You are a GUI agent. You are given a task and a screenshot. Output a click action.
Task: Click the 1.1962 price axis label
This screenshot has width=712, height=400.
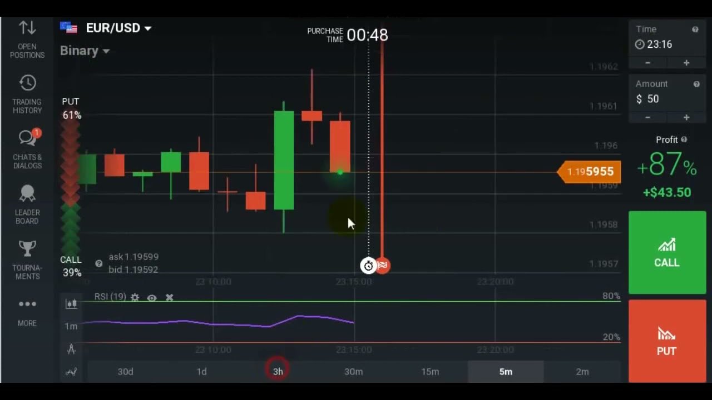point(604,67)
